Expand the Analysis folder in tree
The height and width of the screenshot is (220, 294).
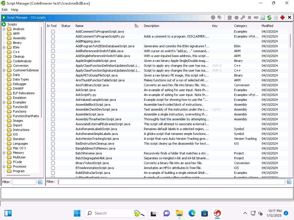pos(4,29)
